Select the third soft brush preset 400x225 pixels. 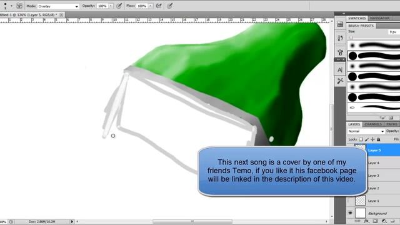374,66
